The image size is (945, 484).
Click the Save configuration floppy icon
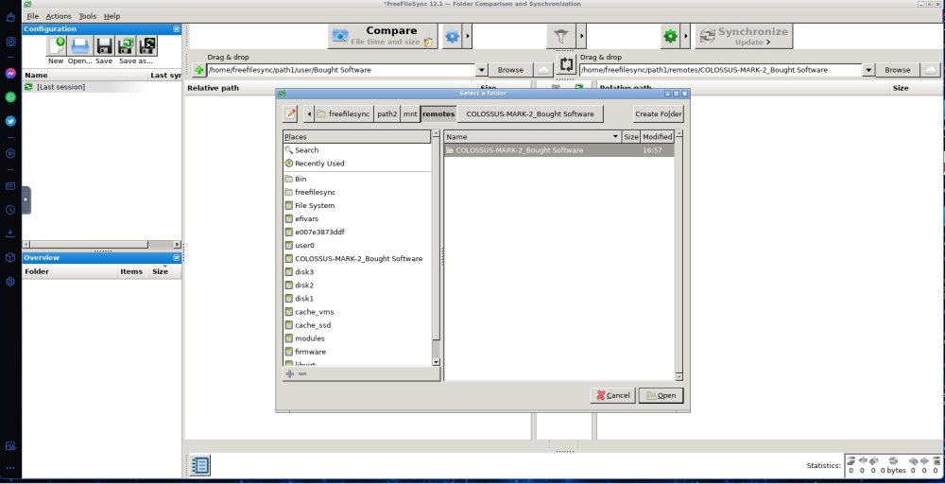(104, 46)
